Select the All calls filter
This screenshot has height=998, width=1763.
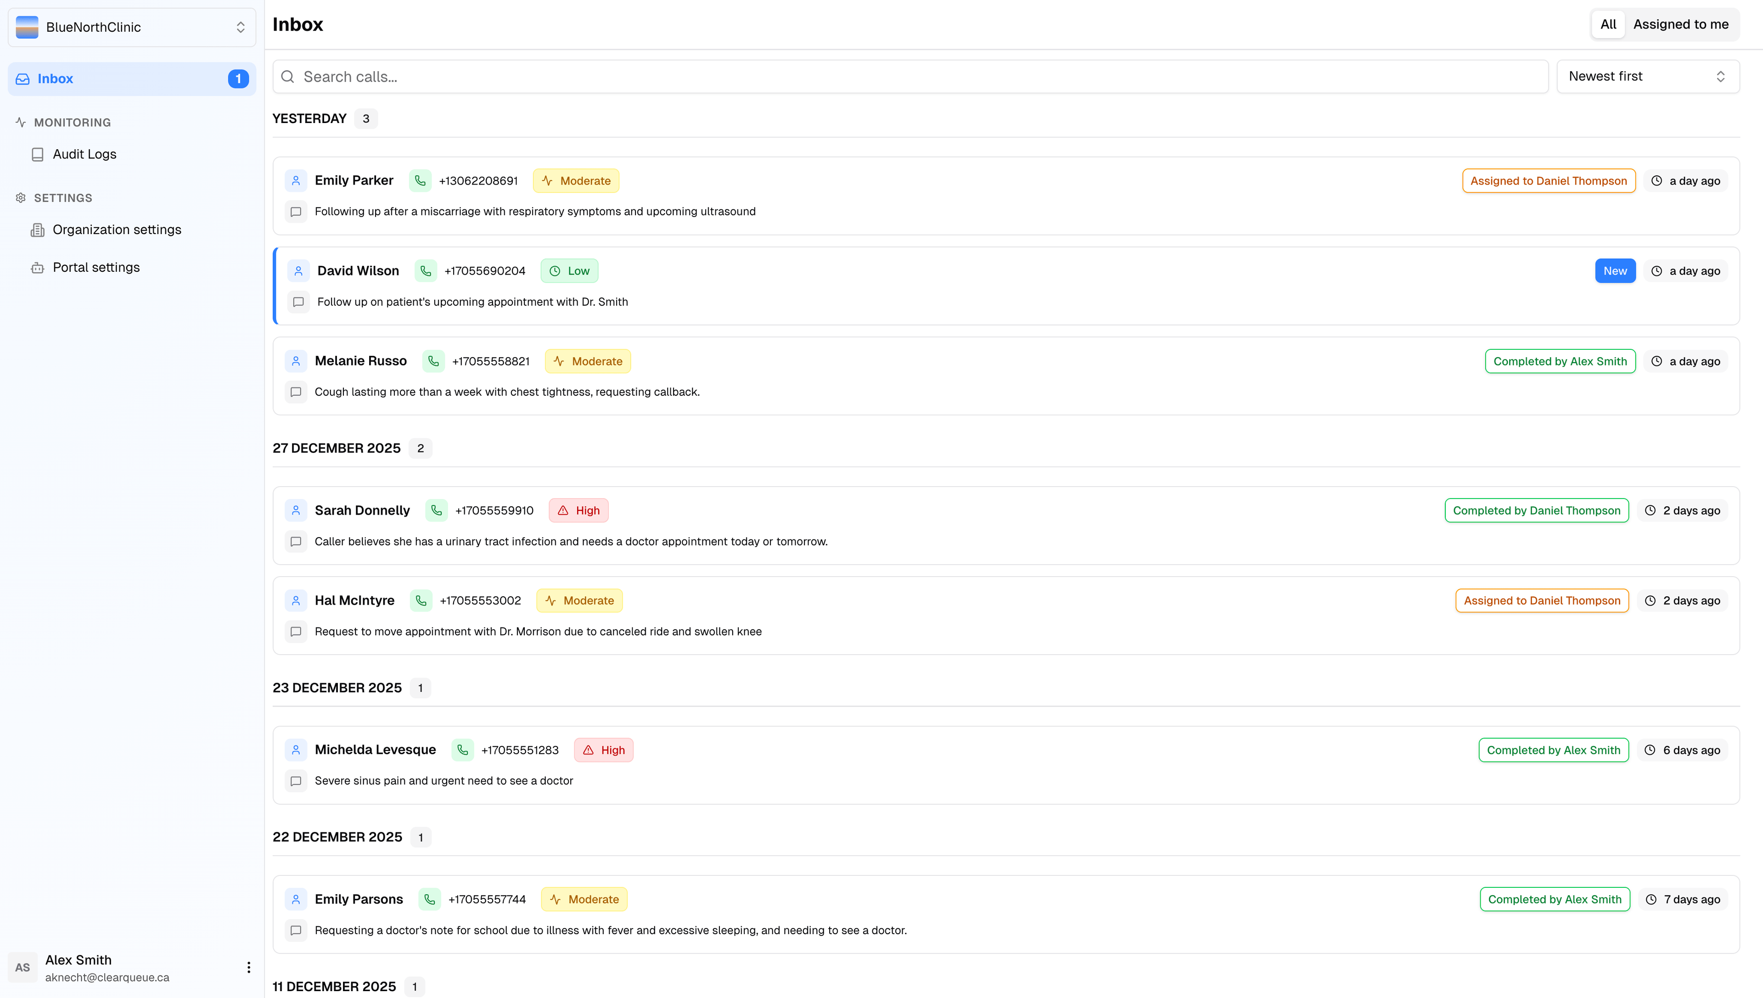1609,24
